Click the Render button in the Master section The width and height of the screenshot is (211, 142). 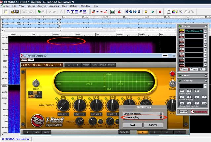click(183, 112)
